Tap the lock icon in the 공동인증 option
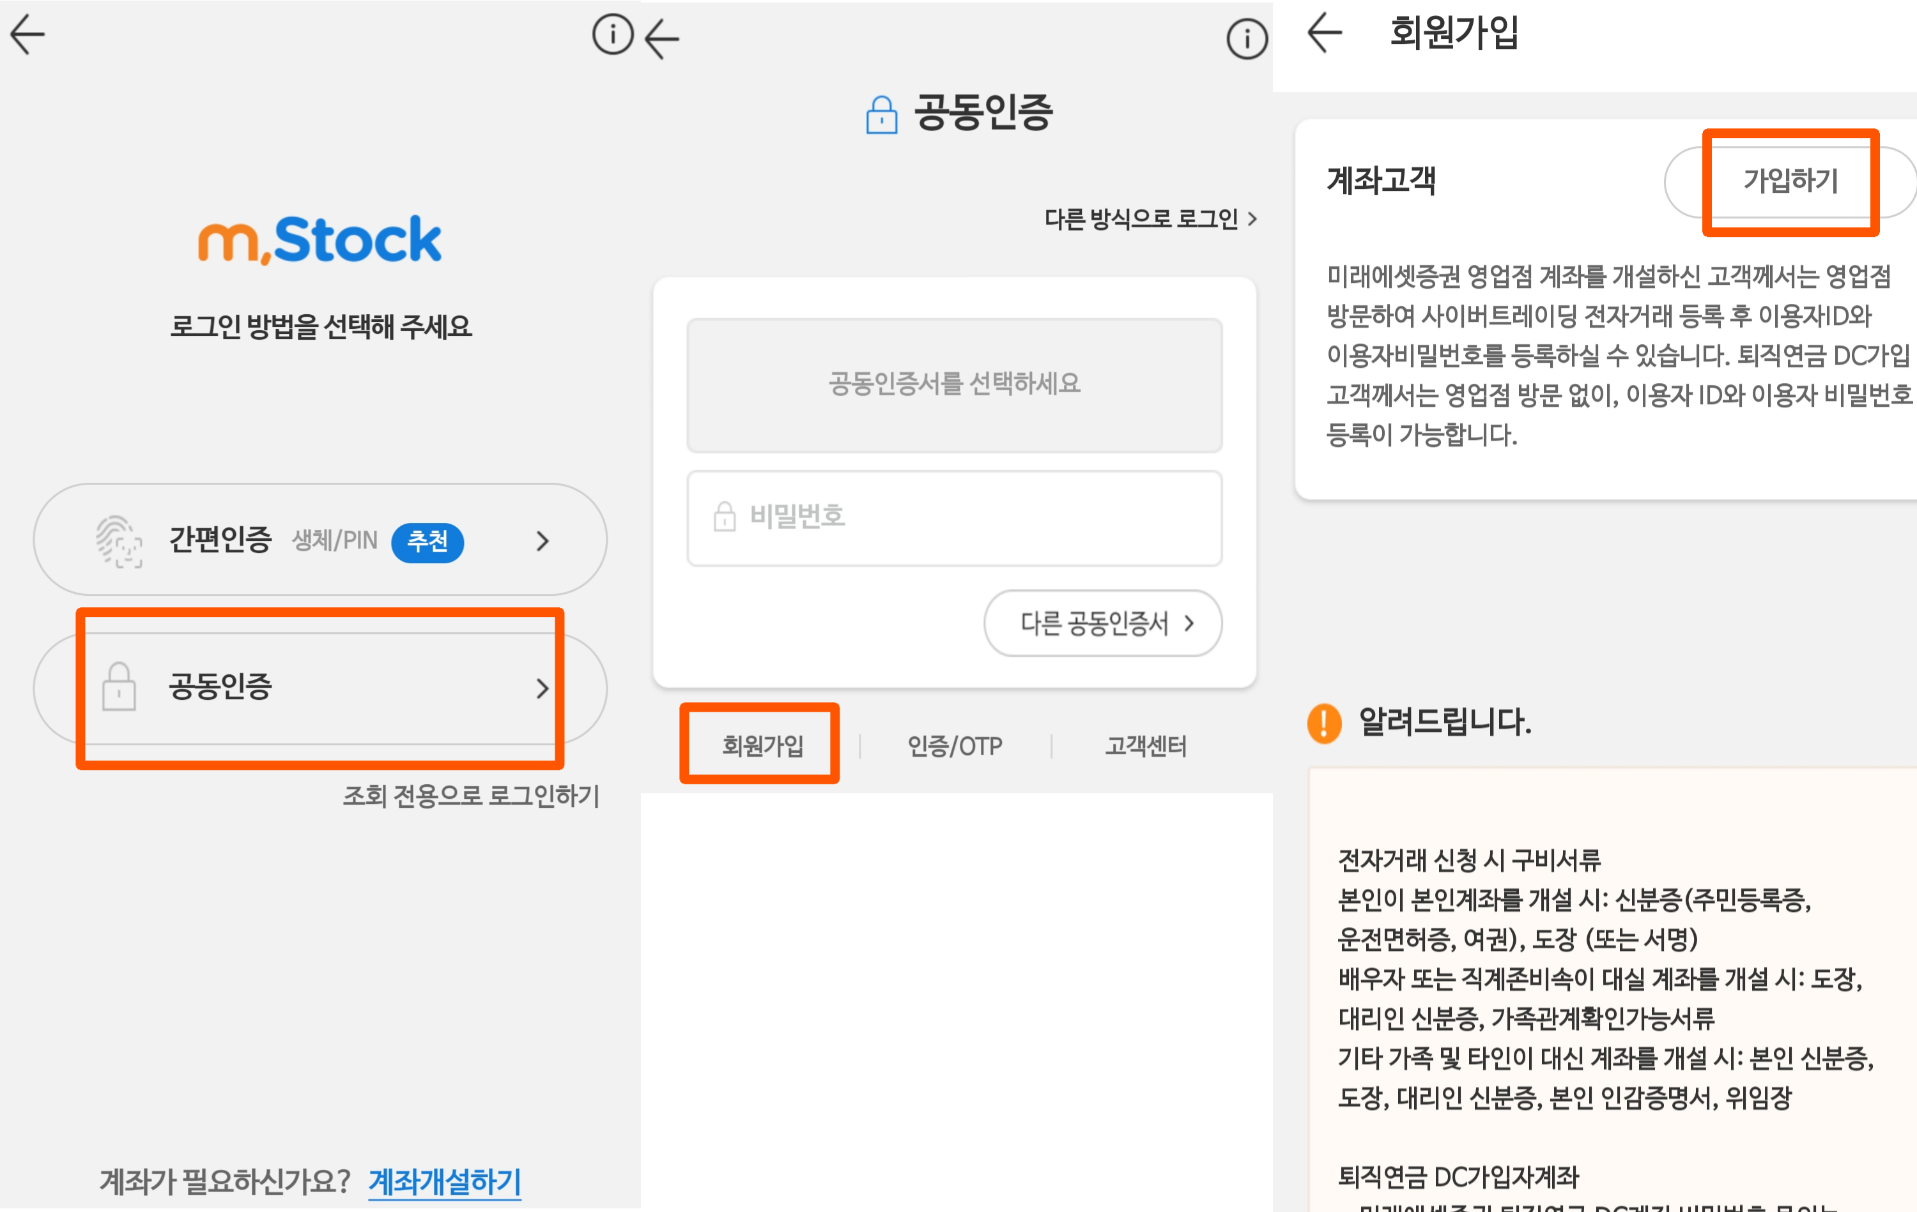 (x=119, y=688)
